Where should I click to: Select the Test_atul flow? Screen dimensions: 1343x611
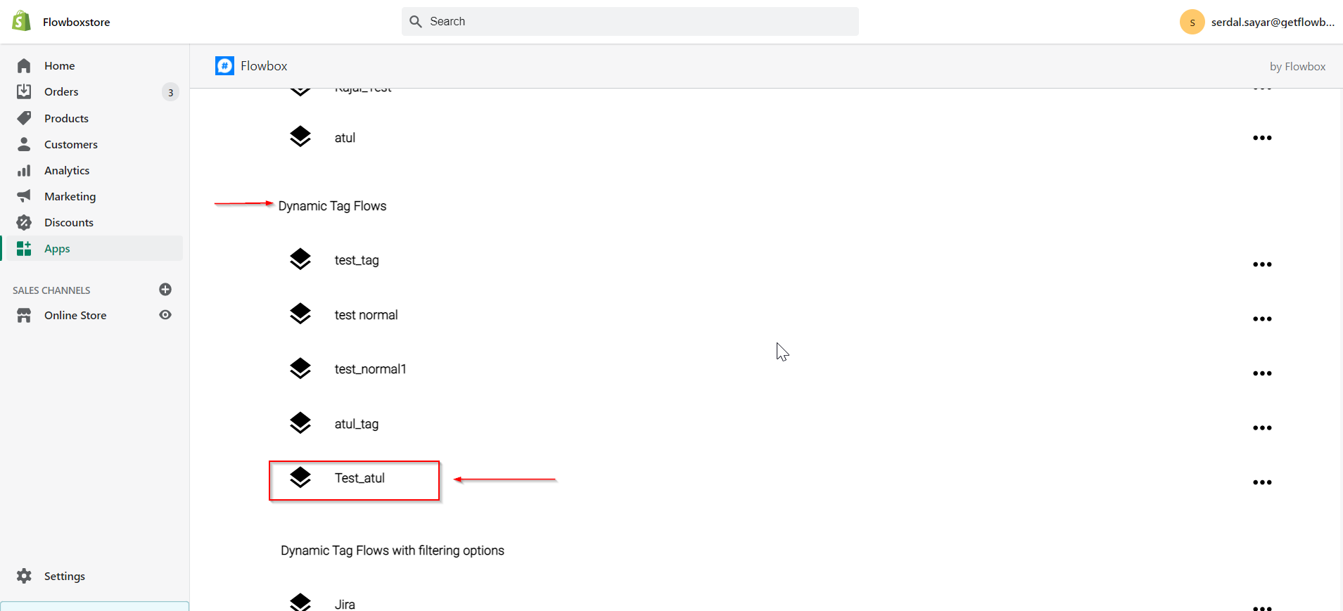click(359, 478)
